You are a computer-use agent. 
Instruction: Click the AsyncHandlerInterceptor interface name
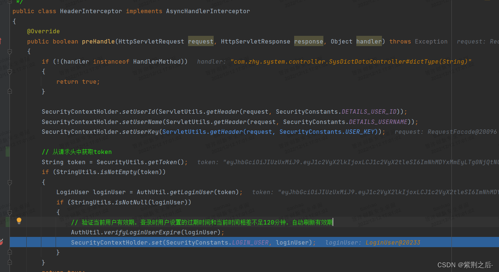click(x=208, y=11)
